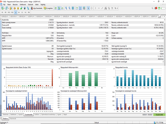Toggle the D1 timeframe button
166x124 pixels.
[22, 12]
